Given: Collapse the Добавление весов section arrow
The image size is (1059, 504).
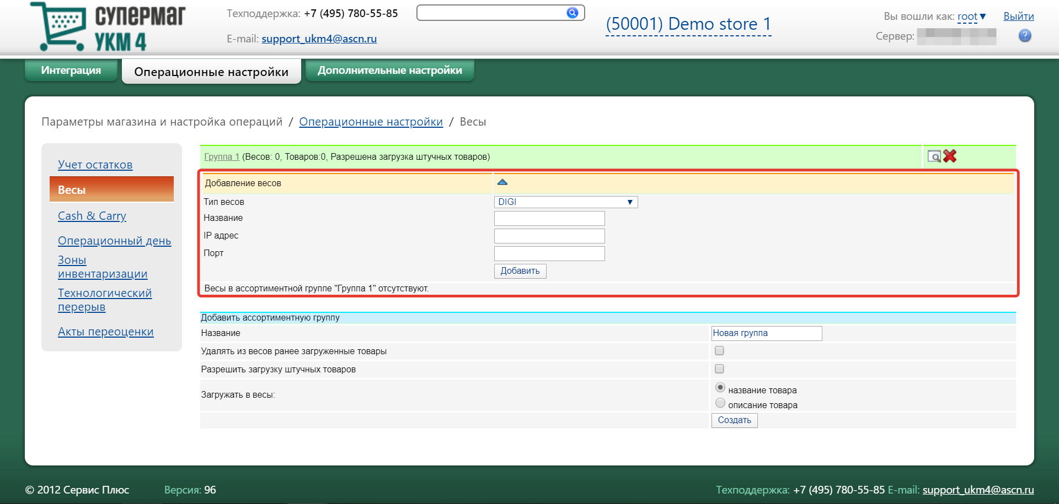Looking at the screenshot, I should click(502, 182).
